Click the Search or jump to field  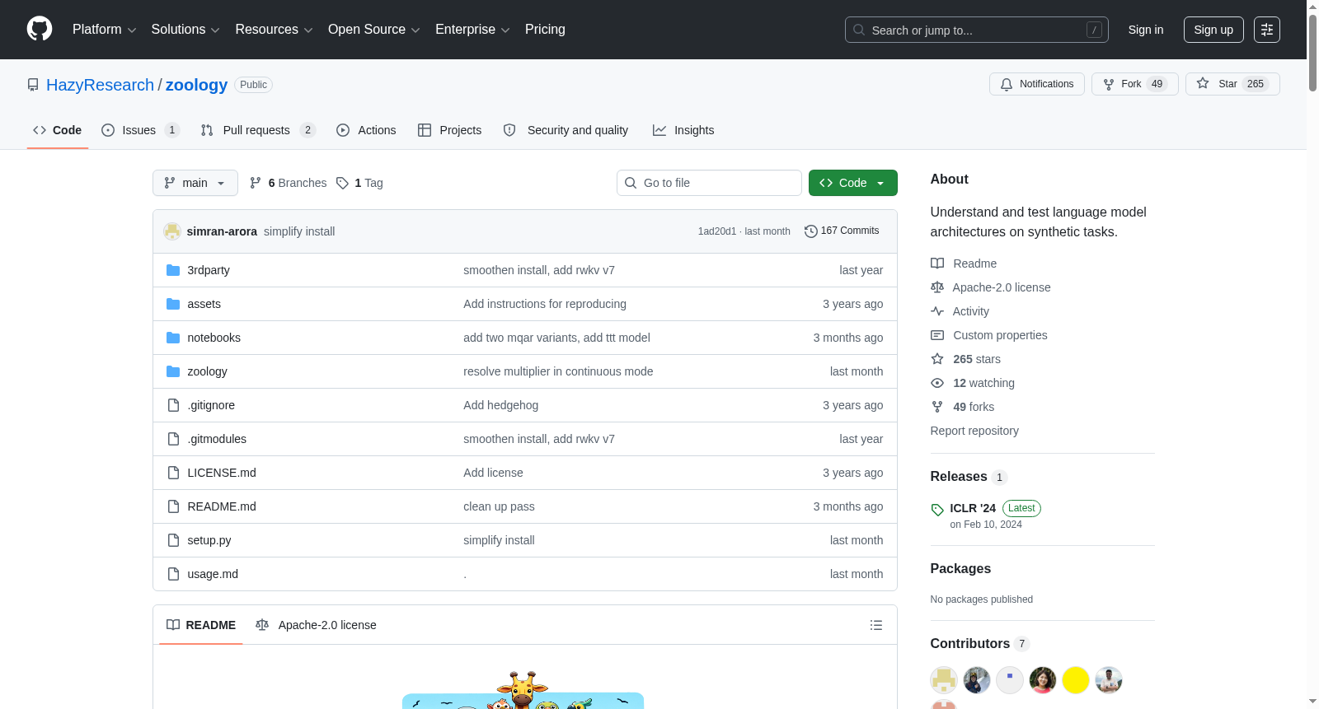pyautogui.click(x=977, y=30)
